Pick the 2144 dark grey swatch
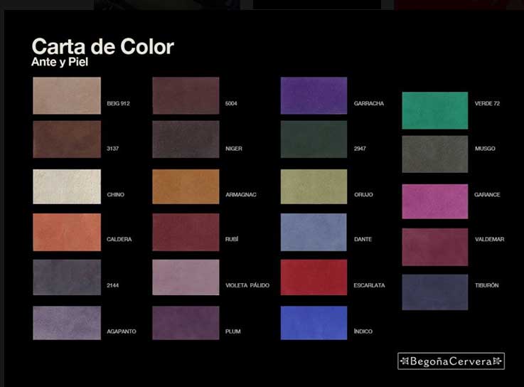The image size is (524, 387). (67, 277)
